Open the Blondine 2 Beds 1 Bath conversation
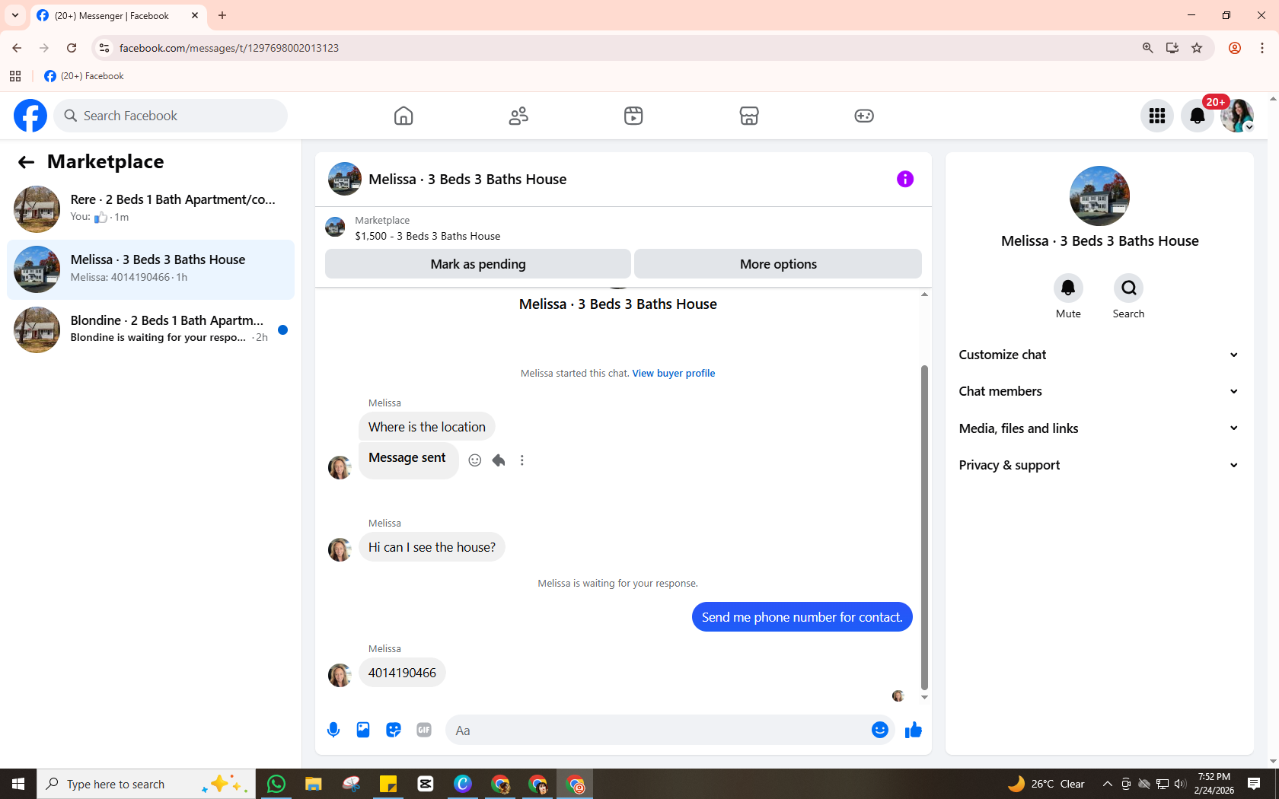Viewport: 1279px width, 799px height. point(151,329)
